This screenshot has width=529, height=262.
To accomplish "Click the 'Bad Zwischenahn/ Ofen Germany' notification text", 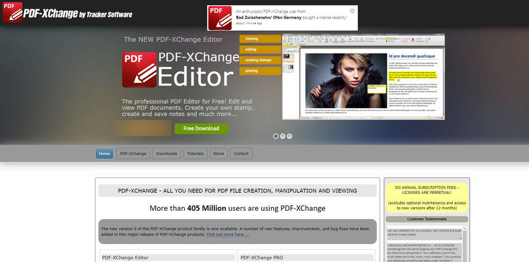I will 268,17.
